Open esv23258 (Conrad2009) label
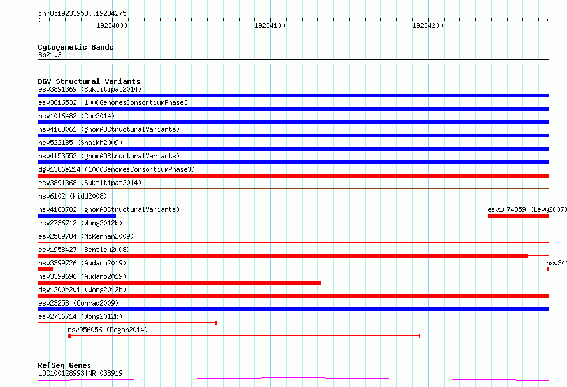The image size is (567, 387). [78, 303]
